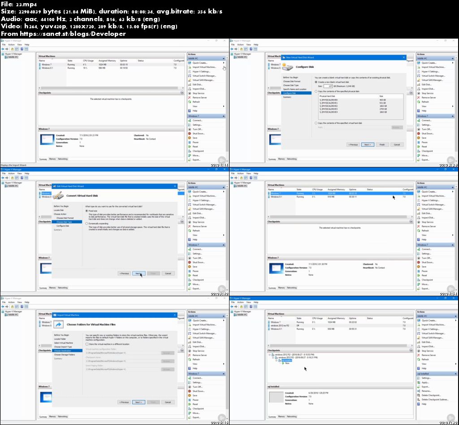
Task: Select Dynamically expanding disk type radio button
Action: (87, 223)
